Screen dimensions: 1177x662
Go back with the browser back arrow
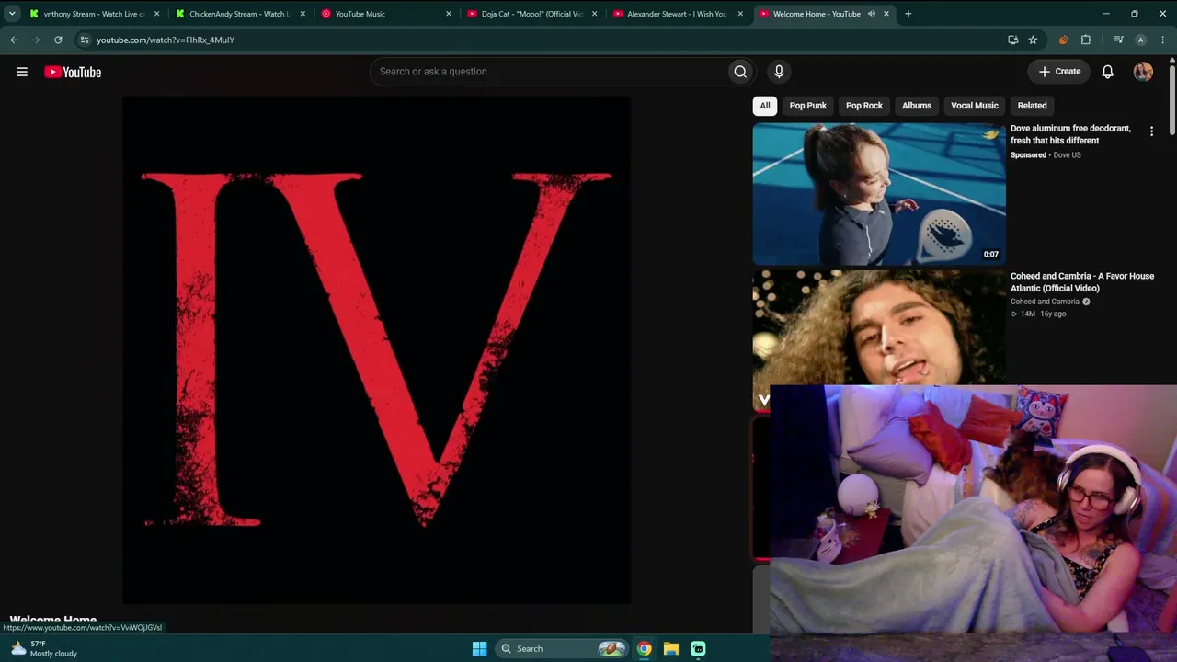[x=14, y=40]
